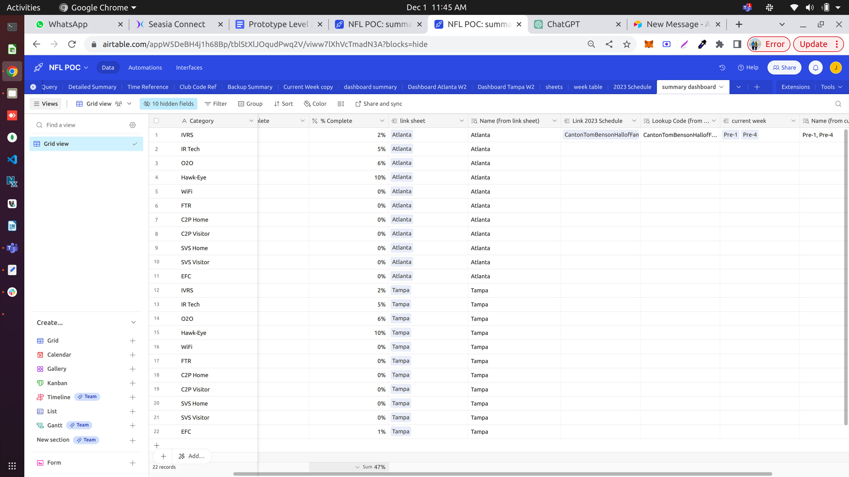Add a new record row
This screenshot has width=849, height=477.
pyautogui.click(x=157, y=446)
